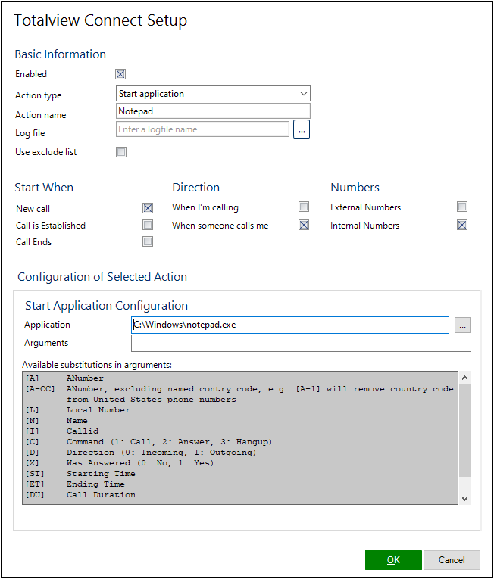Click the Start Application Configuration heading
This screenshot has height=579, width=494.
(x=107, y=306)
